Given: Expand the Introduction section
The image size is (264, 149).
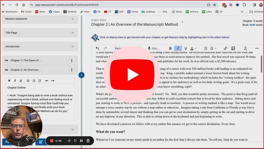Looking at the screenshot, I should point(40,47).
